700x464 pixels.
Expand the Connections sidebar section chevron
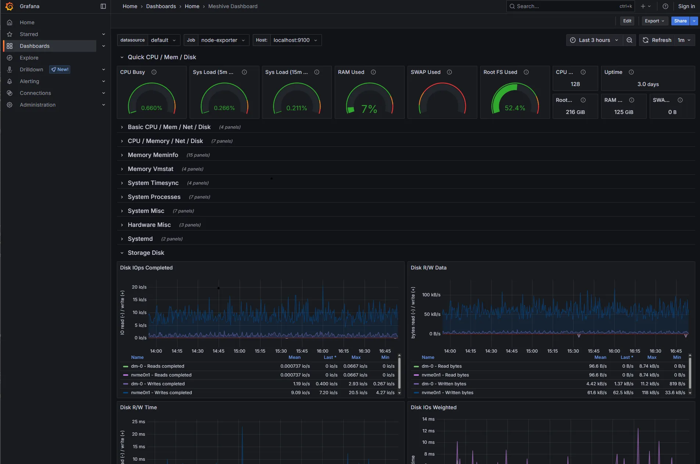(104, 93)
